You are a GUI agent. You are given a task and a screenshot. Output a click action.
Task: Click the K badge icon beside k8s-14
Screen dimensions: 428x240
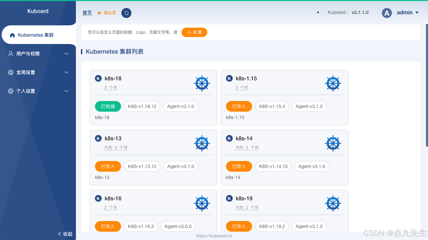point(229,138)
